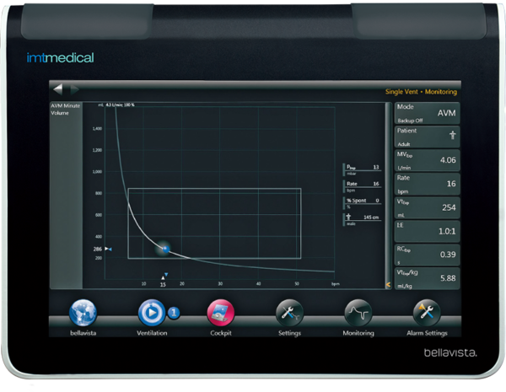Select the Rate 16 bpm tile
Image resolution: width=506 pixels, height=392 pixels.
[x=426, y=184]
